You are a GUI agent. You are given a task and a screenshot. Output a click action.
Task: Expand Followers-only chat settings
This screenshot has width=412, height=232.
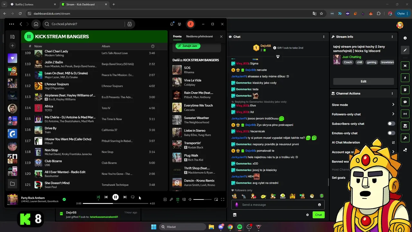363,114
